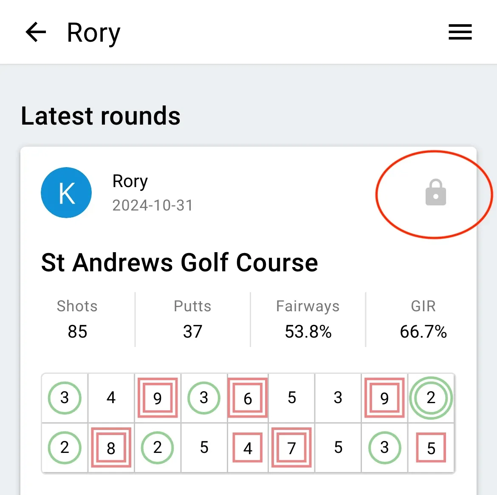Tap the Rory player name on card

click(x=130, y=182)
